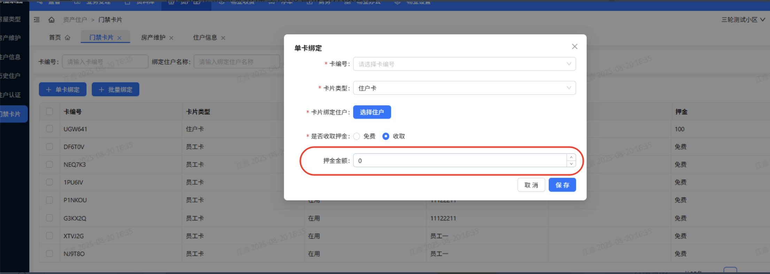Viewport: 770px width, 274px height.
Task: Open 住户信息 in the left sidebar
Action: [x=10, y=57]
